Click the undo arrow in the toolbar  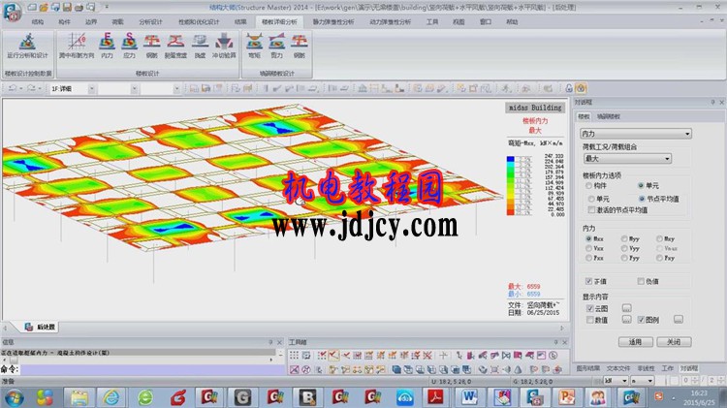coord(12,88)
